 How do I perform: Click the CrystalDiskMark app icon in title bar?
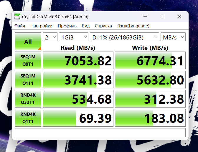point(17,16)
